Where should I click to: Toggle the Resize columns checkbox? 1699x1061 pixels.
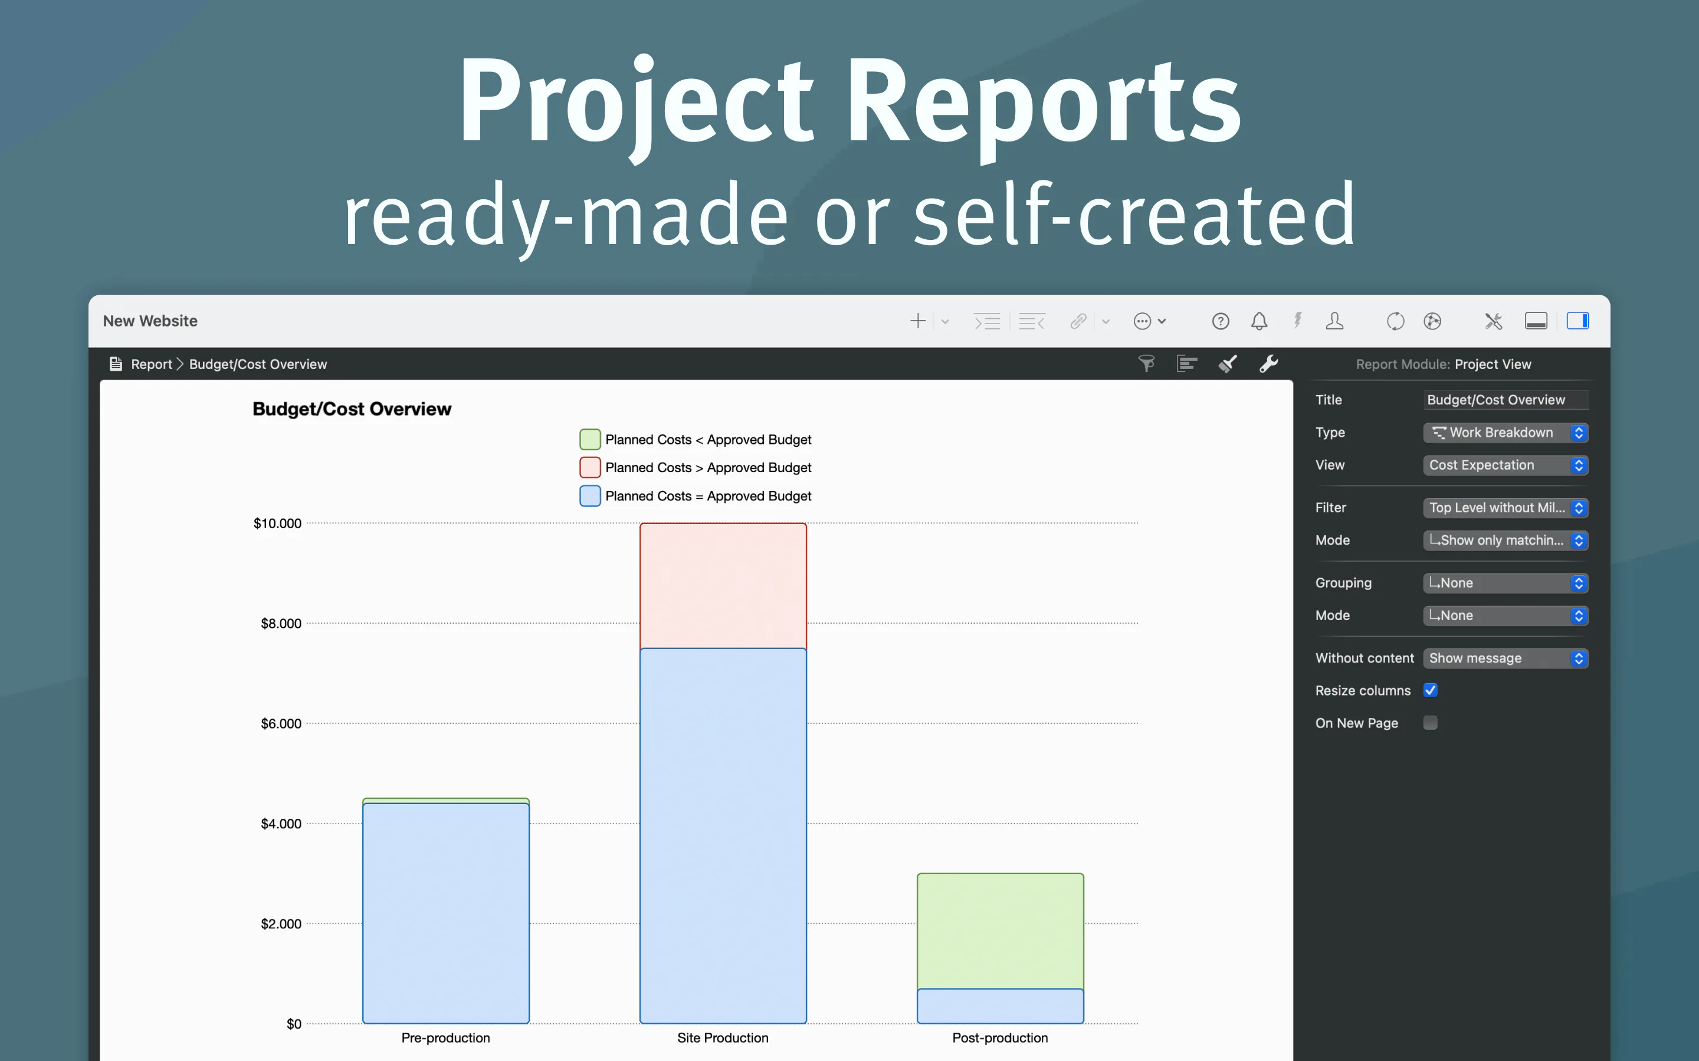(1430, 690)
